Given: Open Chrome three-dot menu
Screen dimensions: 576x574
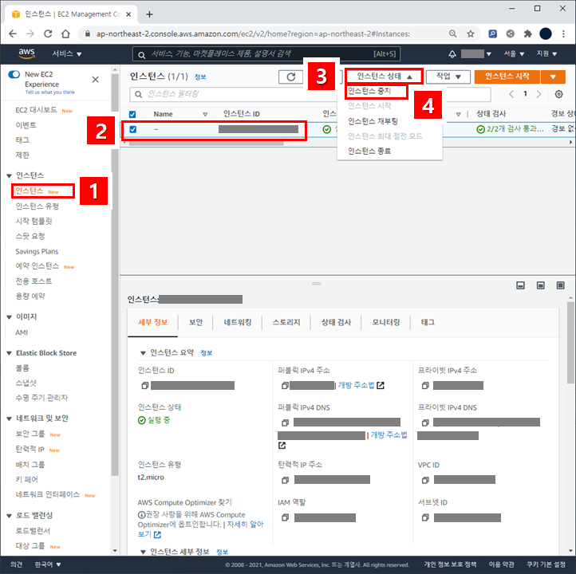Looking at the screenshot, I should coord(563,33).
